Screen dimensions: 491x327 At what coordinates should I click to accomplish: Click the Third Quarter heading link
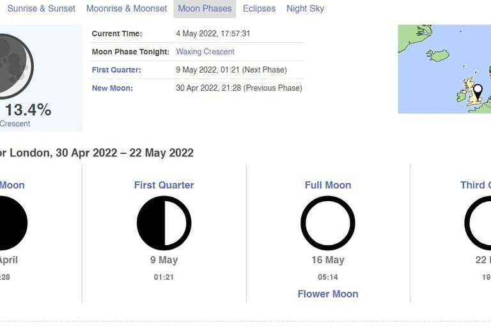476,185
